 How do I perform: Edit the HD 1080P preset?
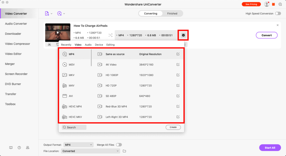click(x=178, y=75)
